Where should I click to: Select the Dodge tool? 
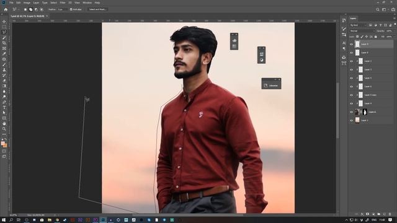[x=4, y=97]
